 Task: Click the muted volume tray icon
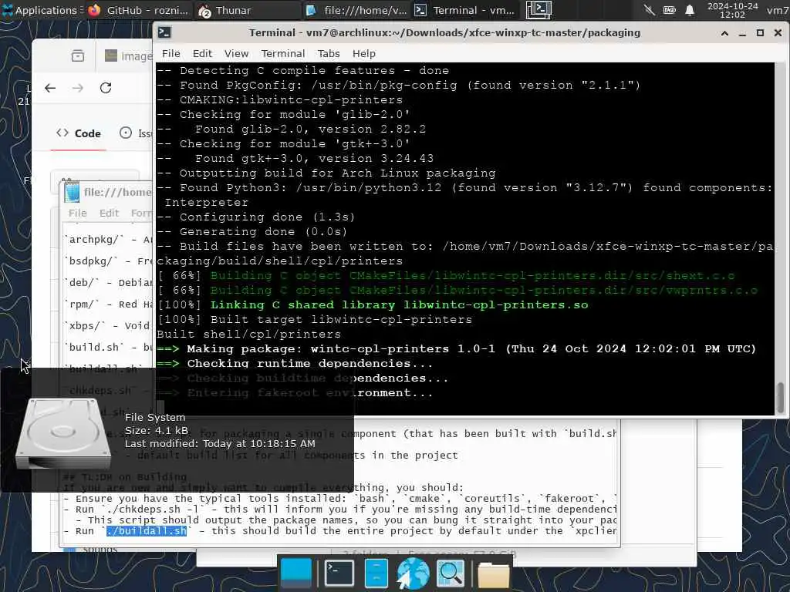click(650, 10)
